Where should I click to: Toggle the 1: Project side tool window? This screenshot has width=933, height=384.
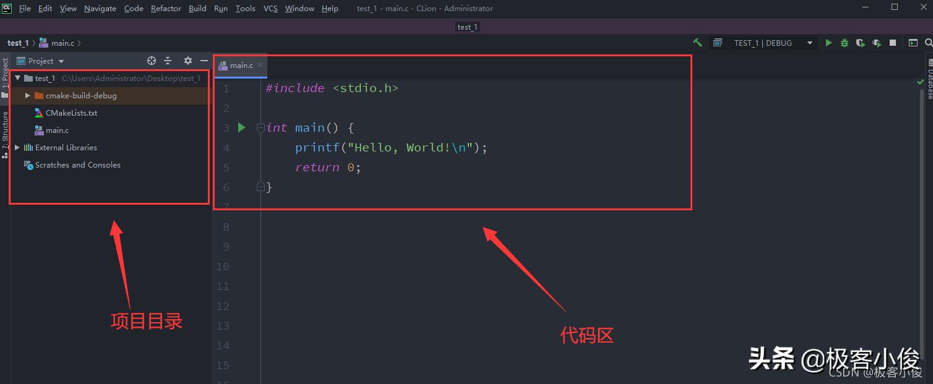pyautogui.click(x=5, y=77)
